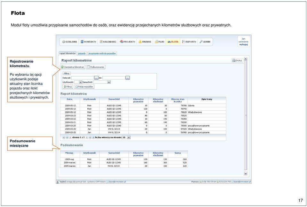Switch to the pojazdy tab
Screen dimensions: 307x207
click(x=82, y=53)
